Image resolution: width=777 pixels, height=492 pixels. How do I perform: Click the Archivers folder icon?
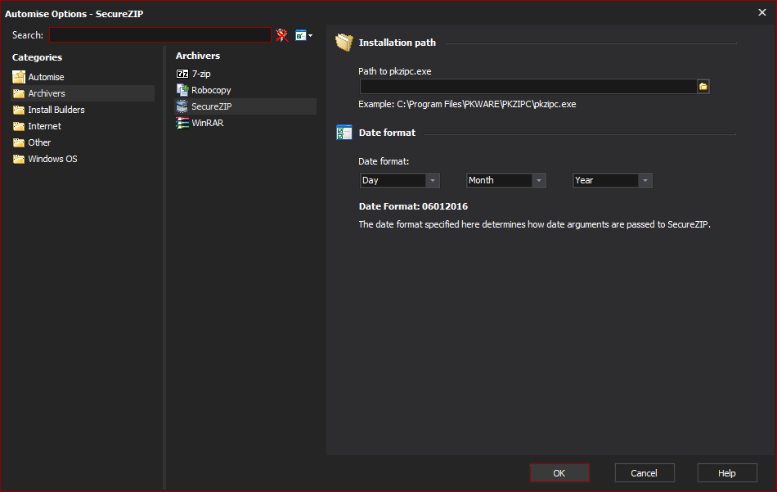[19, 93]
